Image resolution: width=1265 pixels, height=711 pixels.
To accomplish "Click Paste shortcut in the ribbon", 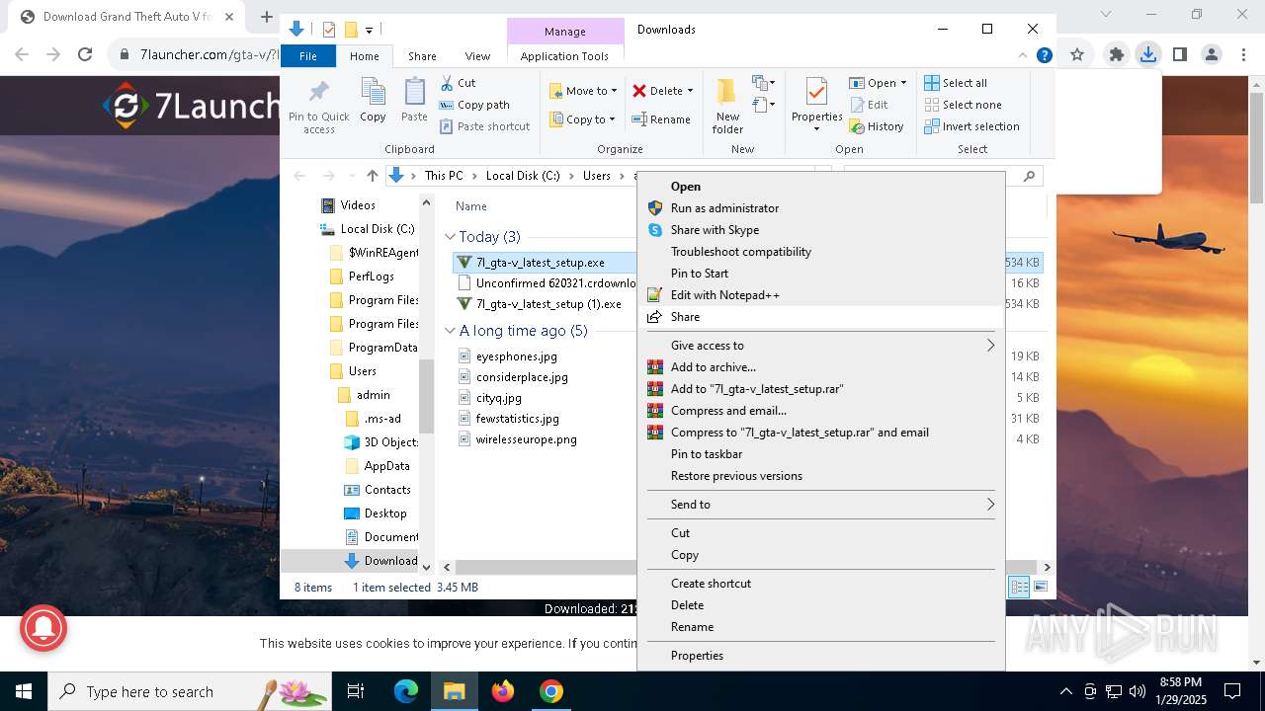I will 484,126.
